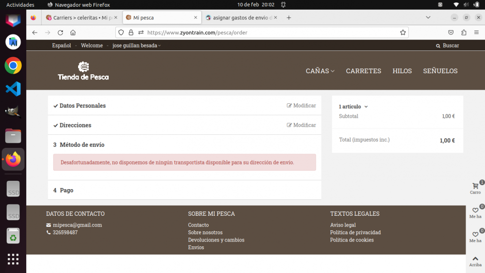Go to Firefox home page icon
This screenshot has height=273, width=485.
click(73, 32)
